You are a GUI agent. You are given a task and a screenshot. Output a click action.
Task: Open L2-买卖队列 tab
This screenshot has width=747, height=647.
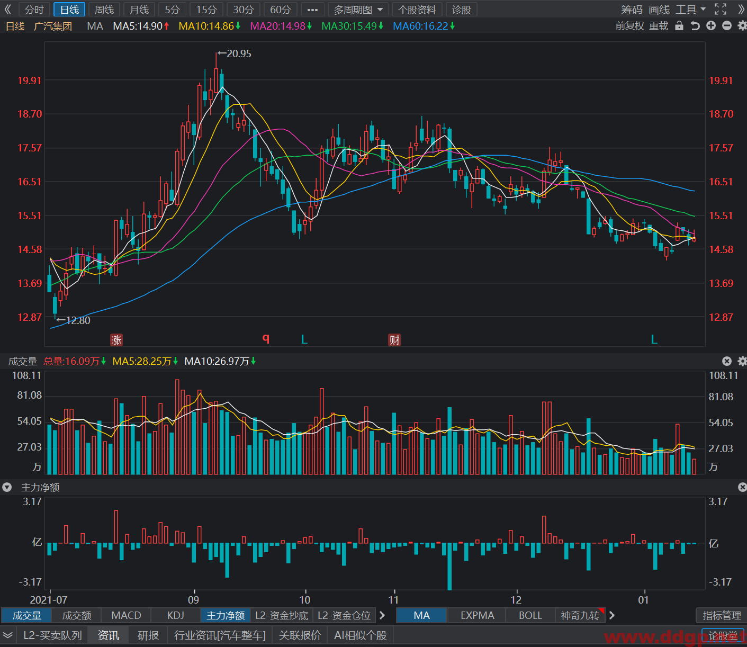pos(52,635)
